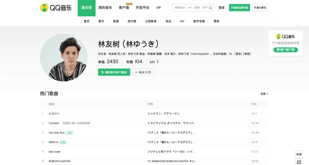Click the 独家 badge next to You Say Run
This screenshot has height=165, width=309.
click(x=70, y=133)
